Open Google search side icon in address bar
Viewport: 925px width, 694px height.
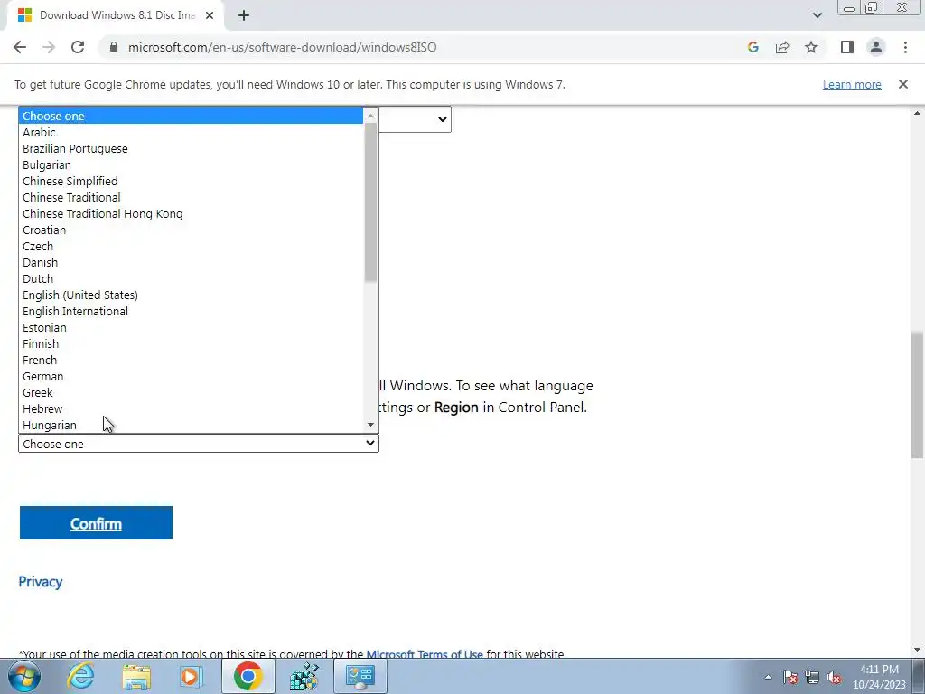click(752, 47)
